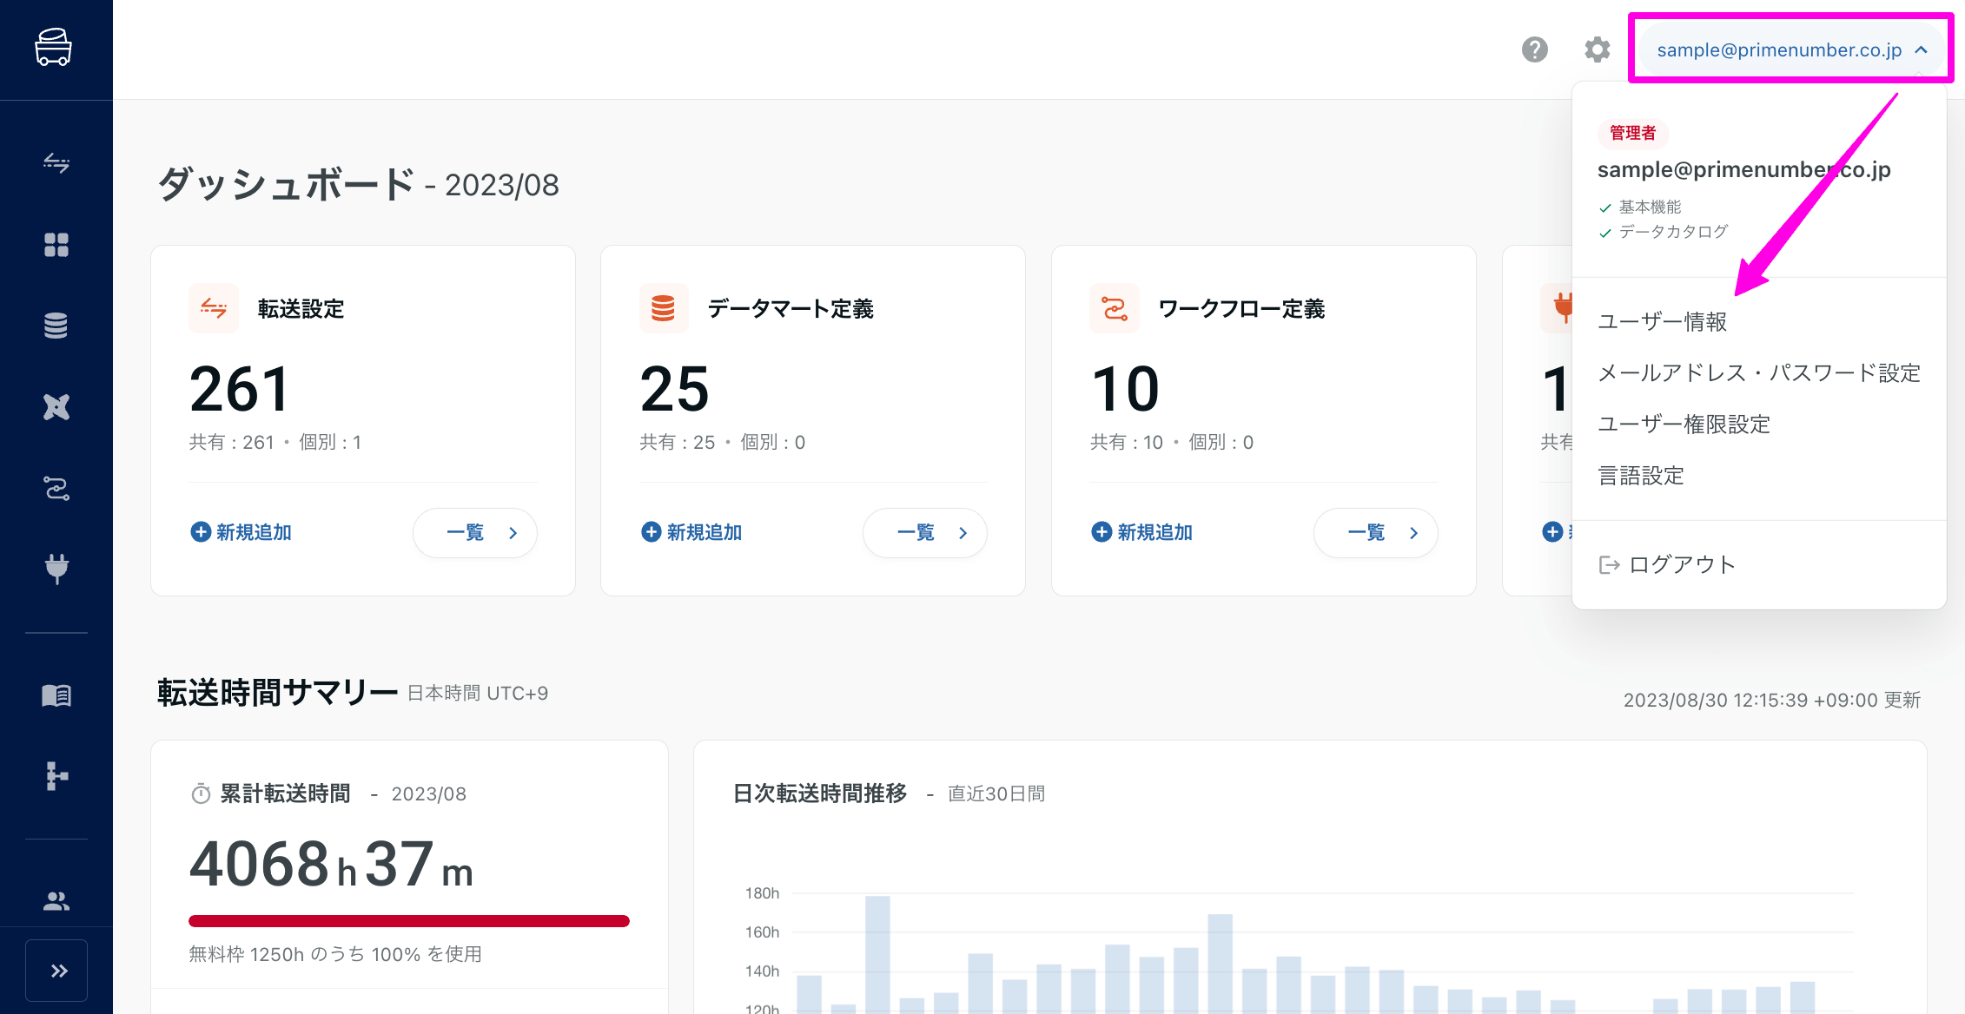Click the 管理者 role badge
The image size is (1965, 1014).
[x=1632, y=133]
